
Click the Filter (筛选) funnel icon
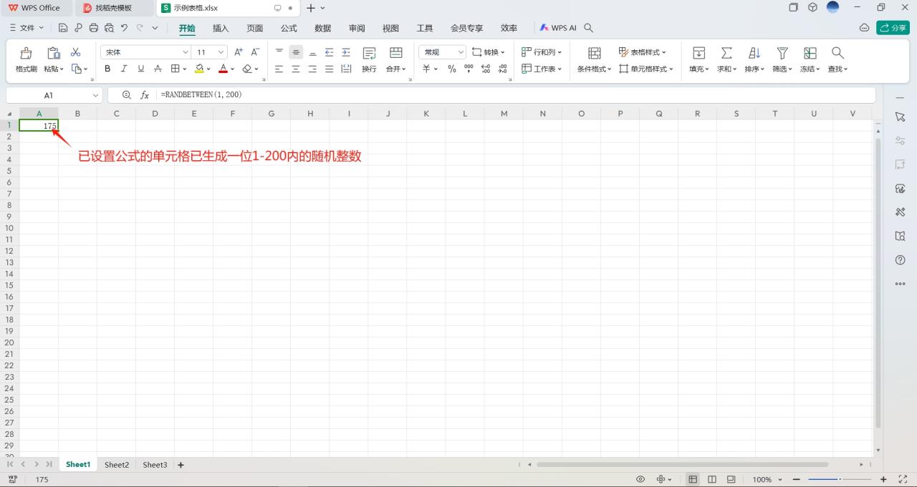[x=782, y=53]
